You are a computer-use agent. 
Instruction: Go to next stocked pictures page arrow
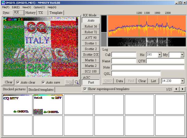182,89
